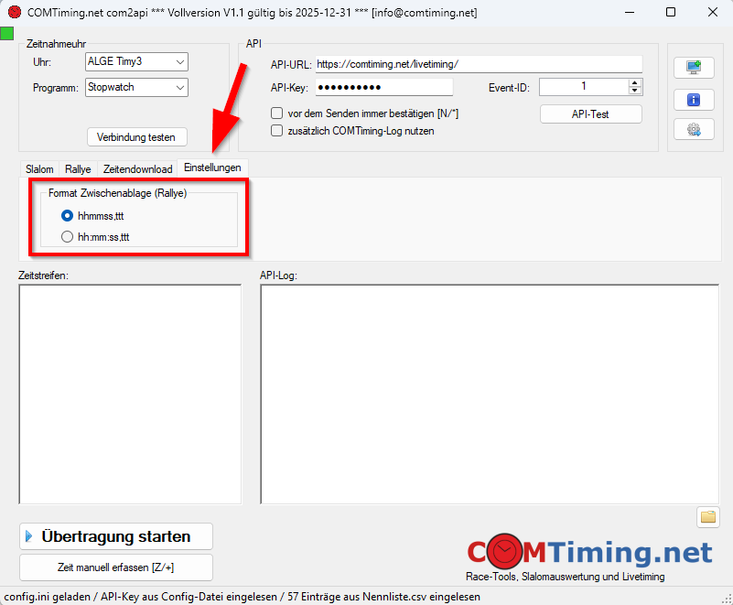The height and width of the screenshot is (605, 733).
Task: Switch to the Slalom tab
Action: (39, 169)
